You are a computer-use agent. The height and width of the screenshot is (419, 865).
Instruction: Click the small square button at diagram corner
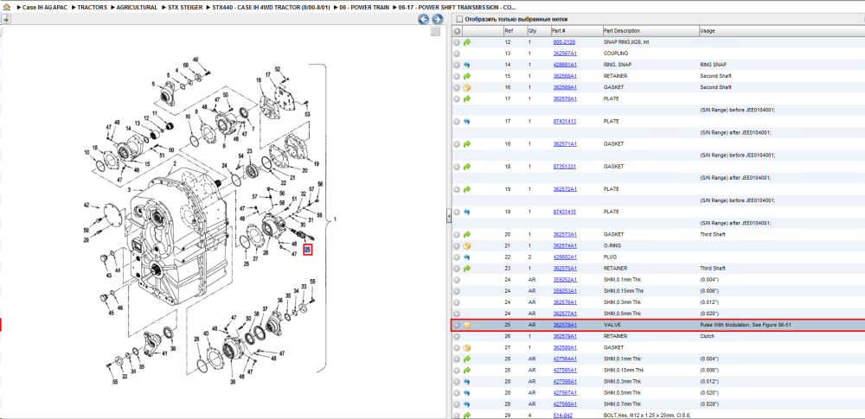[x=435, y=31]
